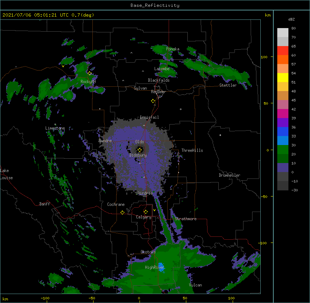Click the Limestone label
Viewport: 310px width, 303px height.
[55, 128]
